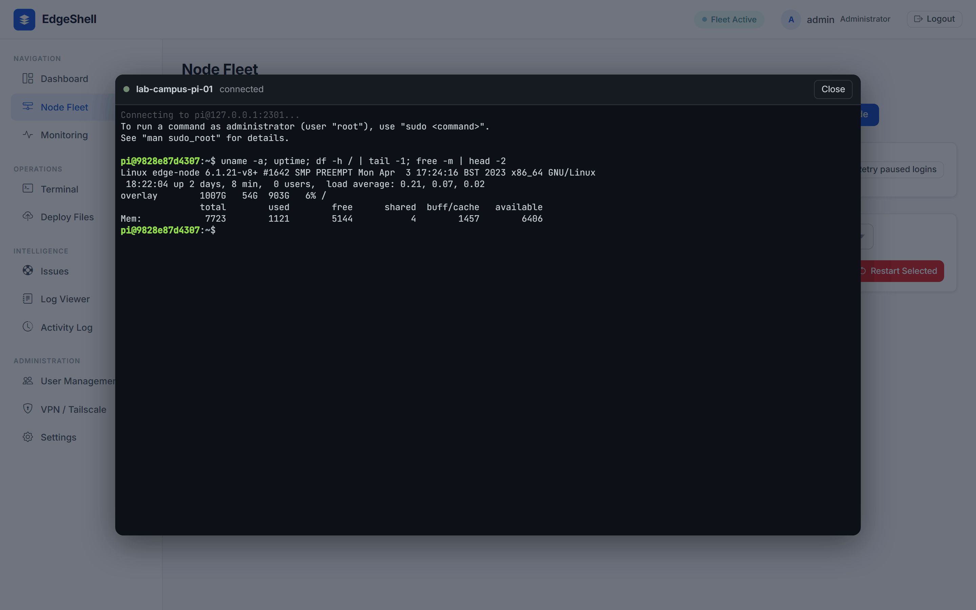
Task: Click the Monitoring pulse icon
Action: point(28,135)
